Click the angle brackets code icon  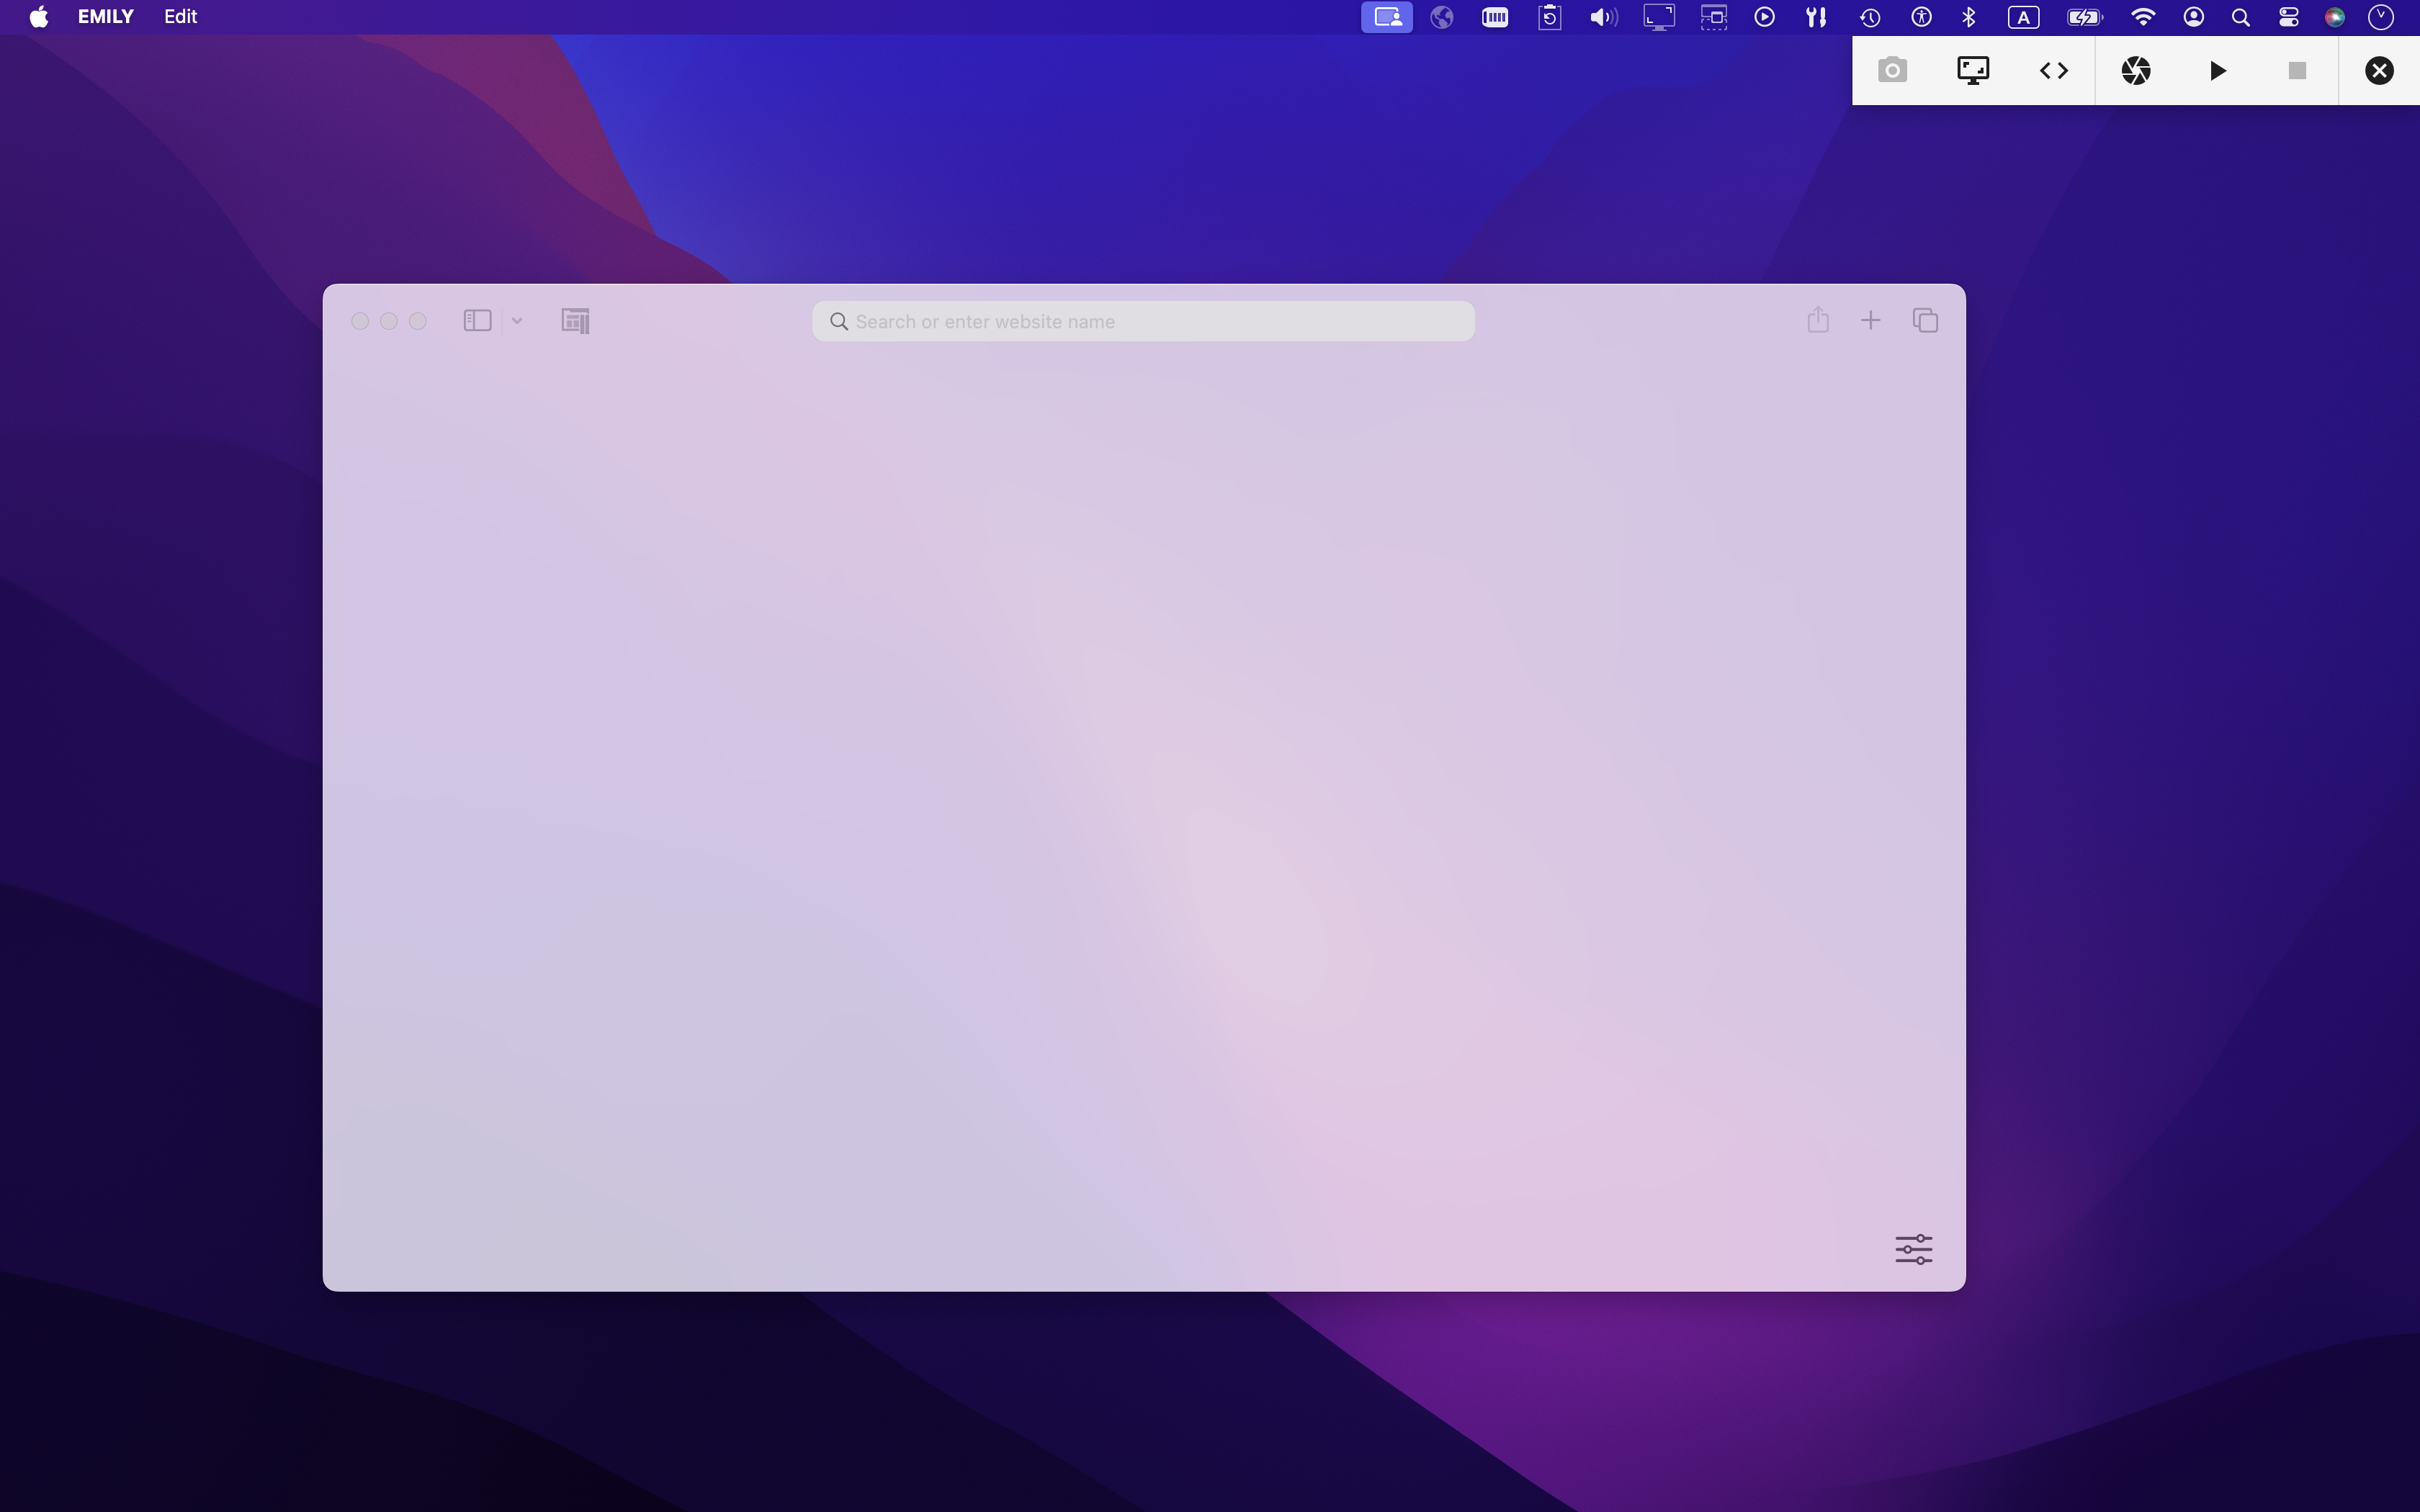pyautogui.click(x=2054, y=70)
